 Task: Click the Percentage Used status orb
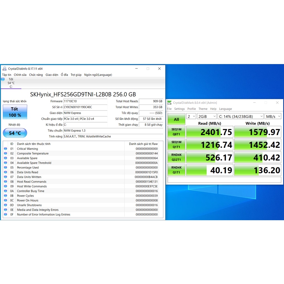coord(6,168)
